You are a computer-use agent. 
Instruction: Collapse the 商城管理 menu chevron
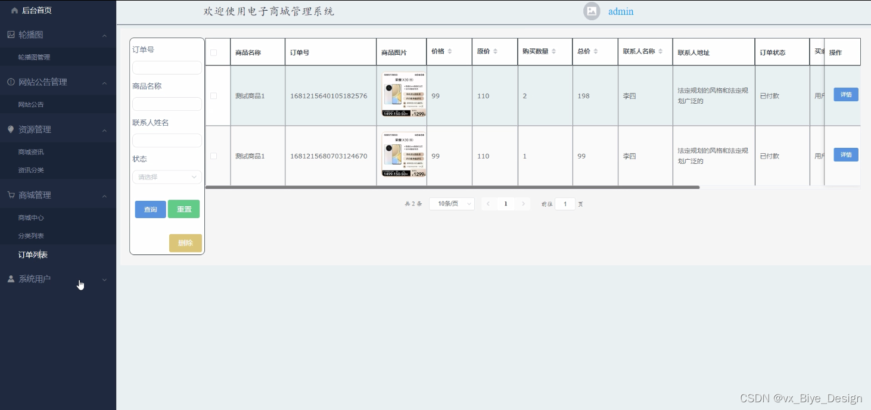[x=104, y=195]
